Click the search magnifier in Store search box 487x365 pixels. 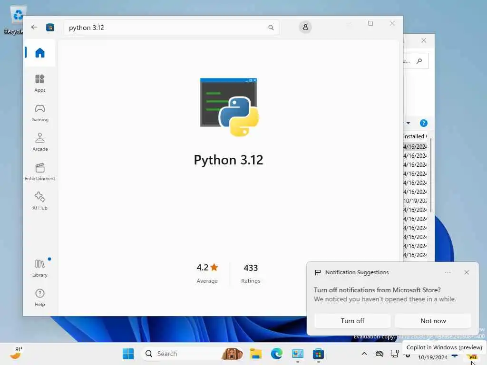pos(271,28)
